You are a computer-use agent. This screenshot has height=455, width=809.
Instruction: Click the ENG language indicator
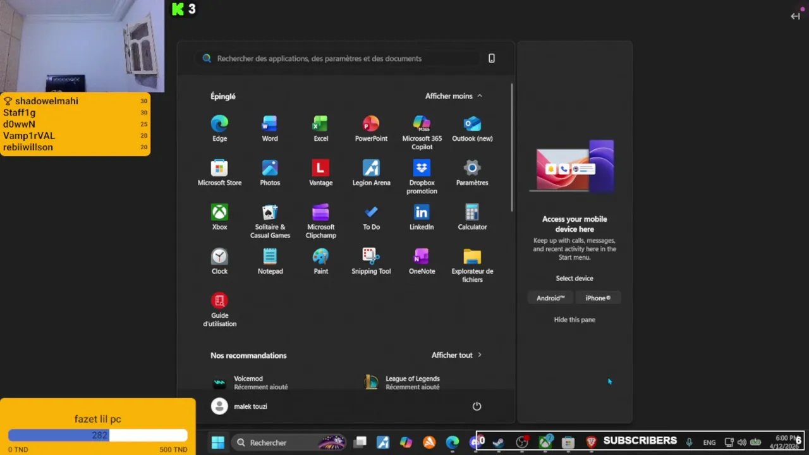coord(709,442)
